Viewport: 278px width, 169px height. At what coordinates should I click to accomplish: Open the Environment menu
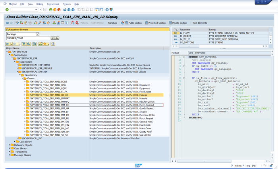pyautogui.click(x=53, y=4)
